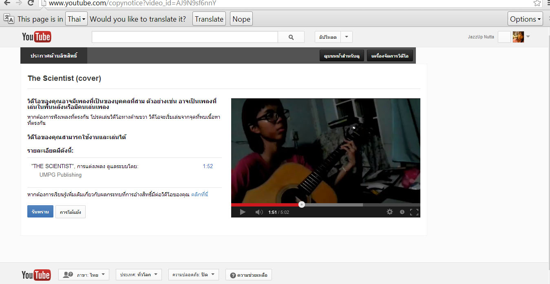Image resolution: width=550 pixels, height=284 pixels.
Task: Expand the account menu arrow beside avatar
Action: pos(528,37)
